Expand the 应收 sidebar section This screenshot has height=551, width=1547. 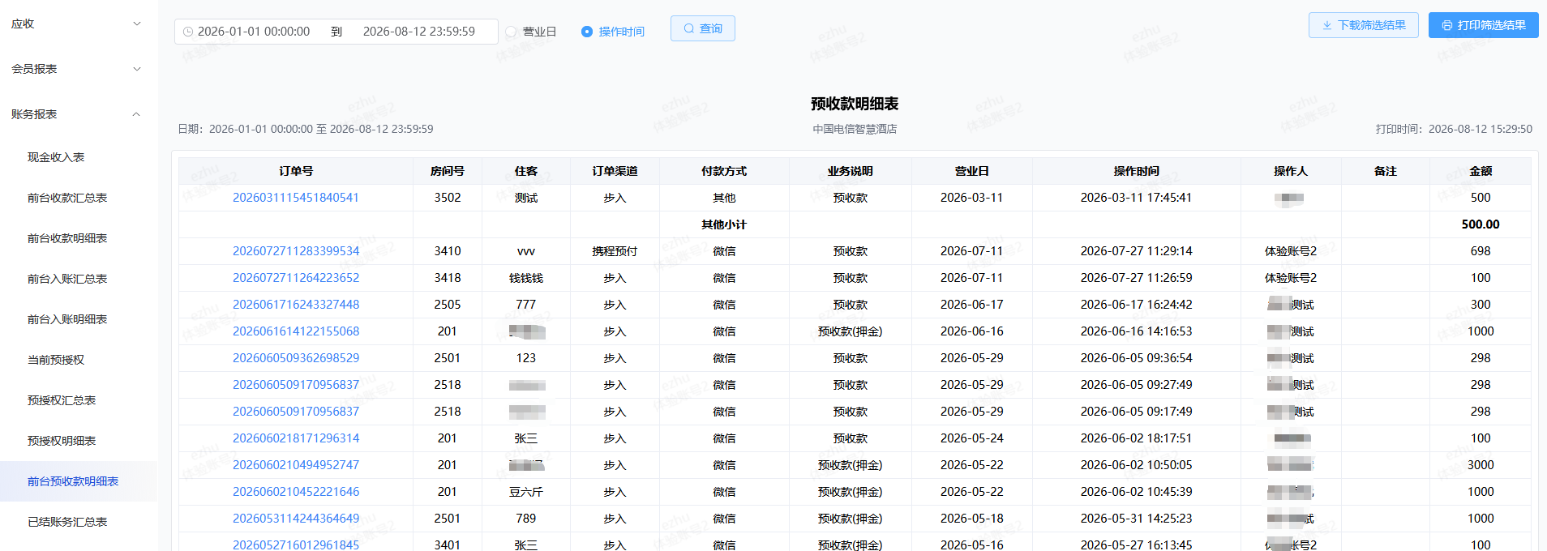(x=79, y=23)
